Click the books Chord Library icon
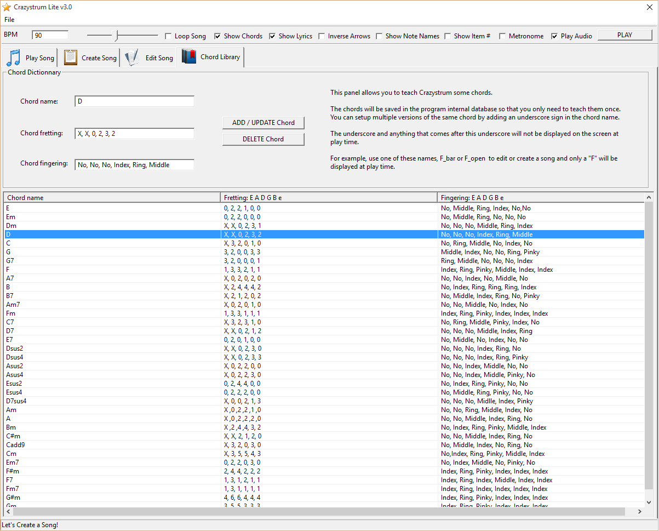This screenshot has height=531, width=659. 189,57
